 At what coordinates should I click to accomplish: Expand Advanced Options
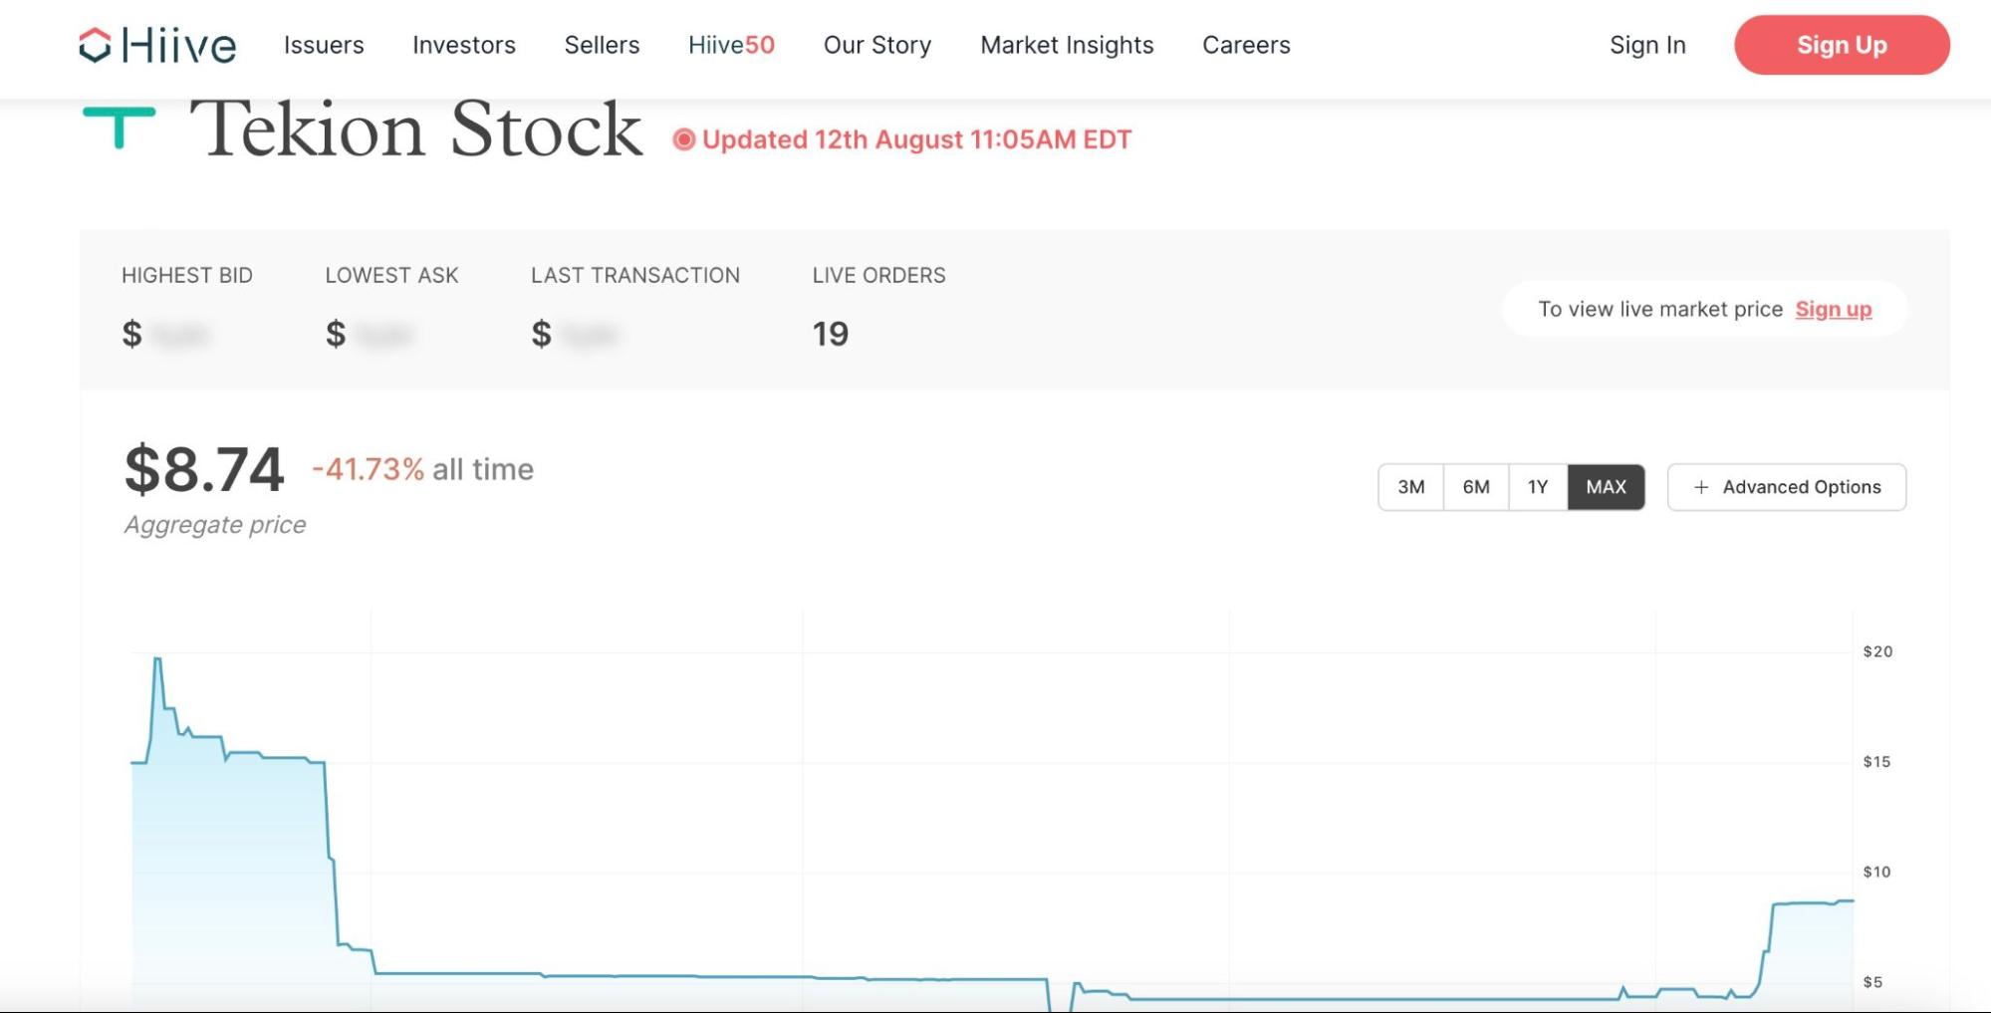(1787, 487)
